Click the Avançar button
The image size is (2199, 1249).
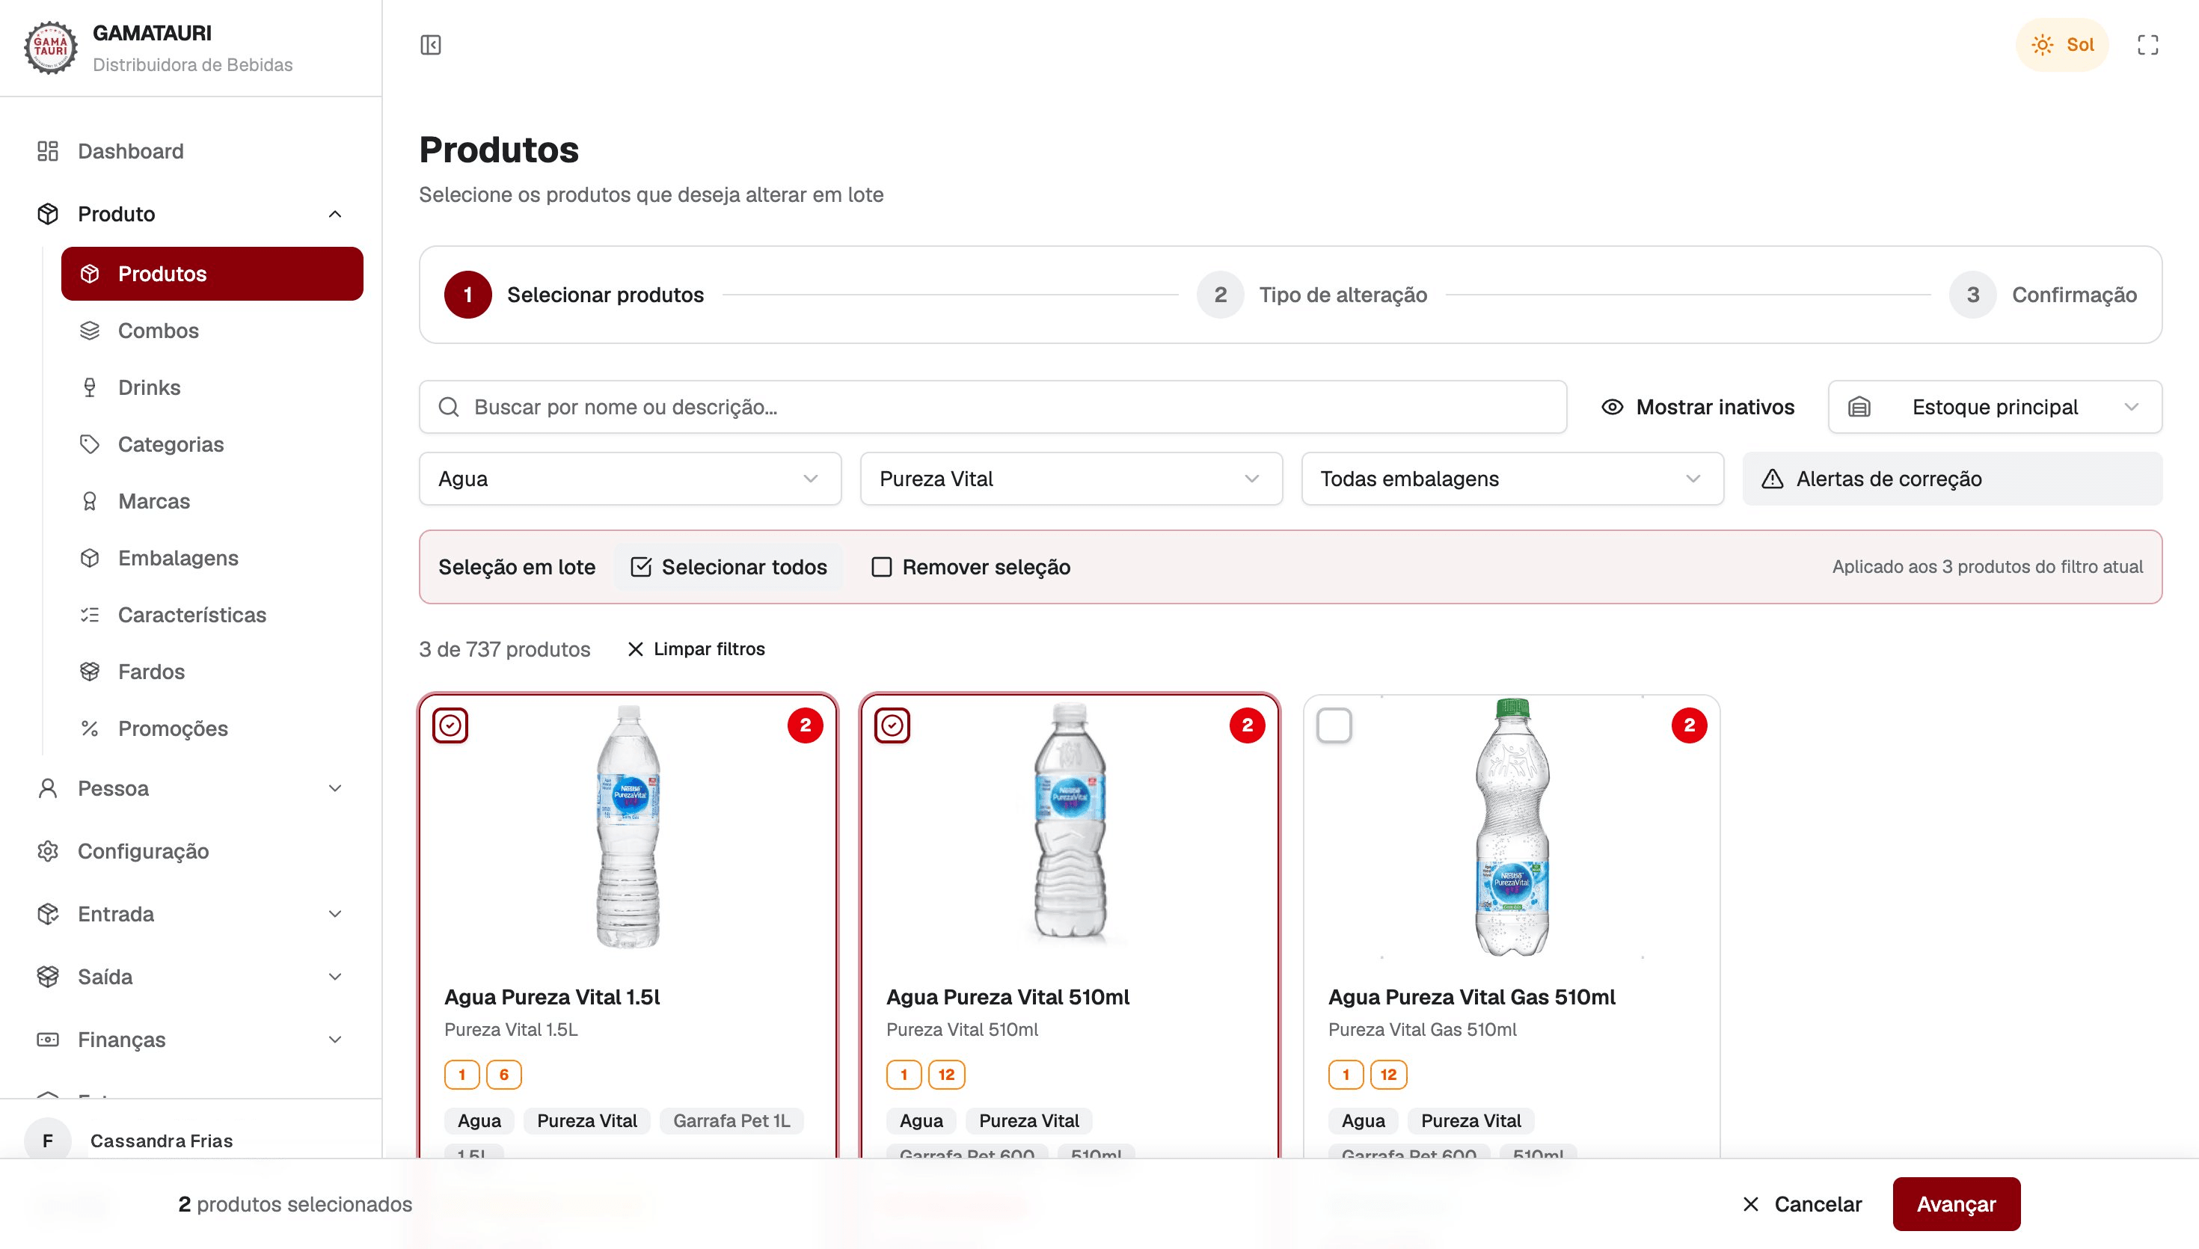coord(1956,1204)
